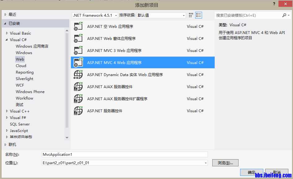Open the 位置 location path dropdown arrow
This screenshot has height=179, width=293.
coord(205,163)
